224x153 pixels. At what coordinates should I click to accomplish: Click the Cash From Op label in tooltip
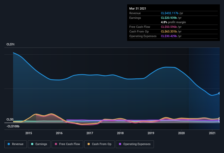click(139, 31)
